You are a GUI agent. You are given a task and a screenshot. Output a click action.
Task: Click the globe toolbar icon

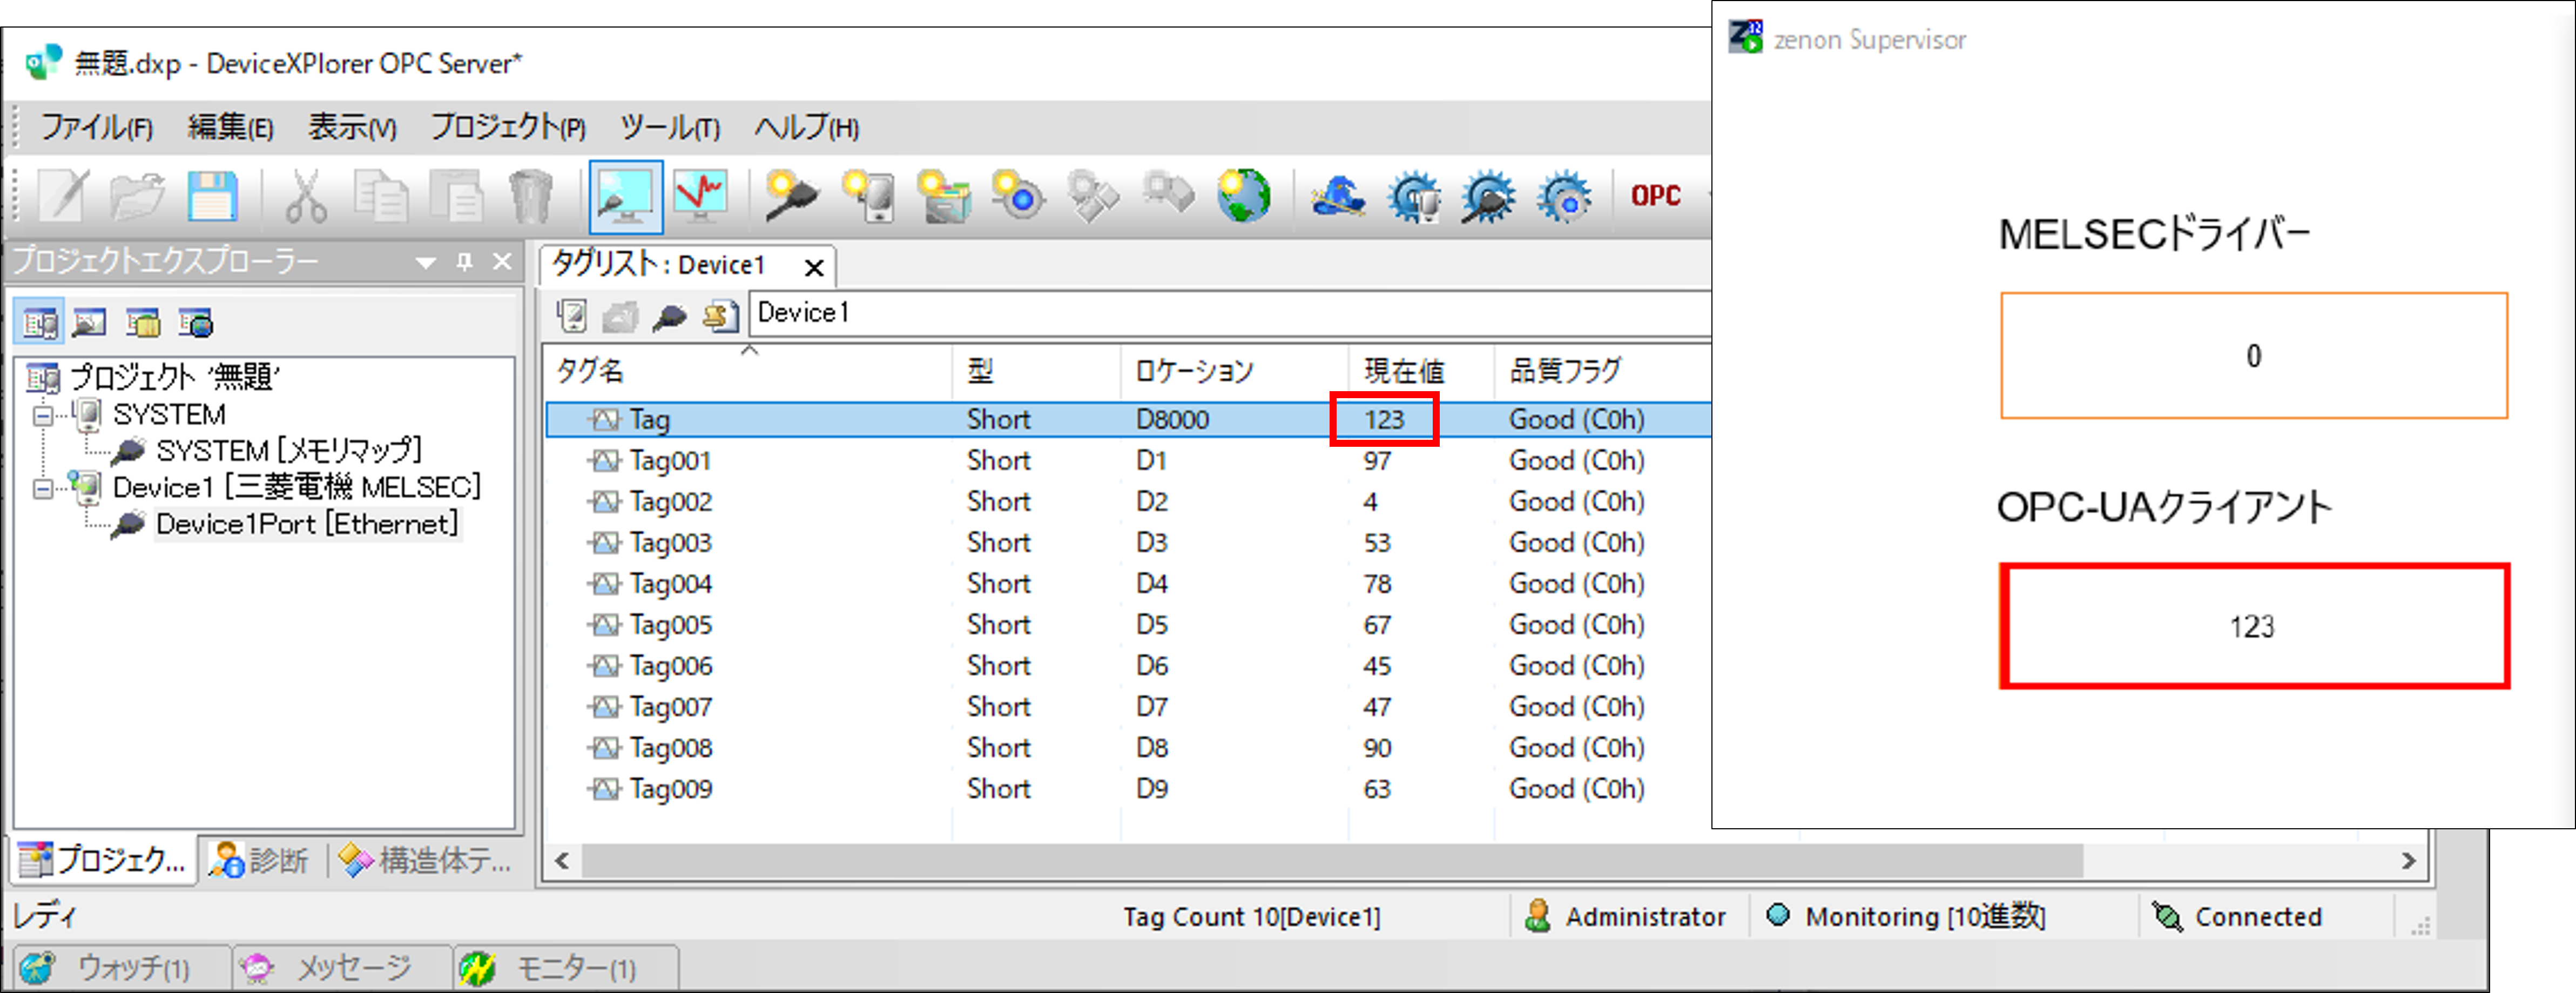(x=1243, y=196)
